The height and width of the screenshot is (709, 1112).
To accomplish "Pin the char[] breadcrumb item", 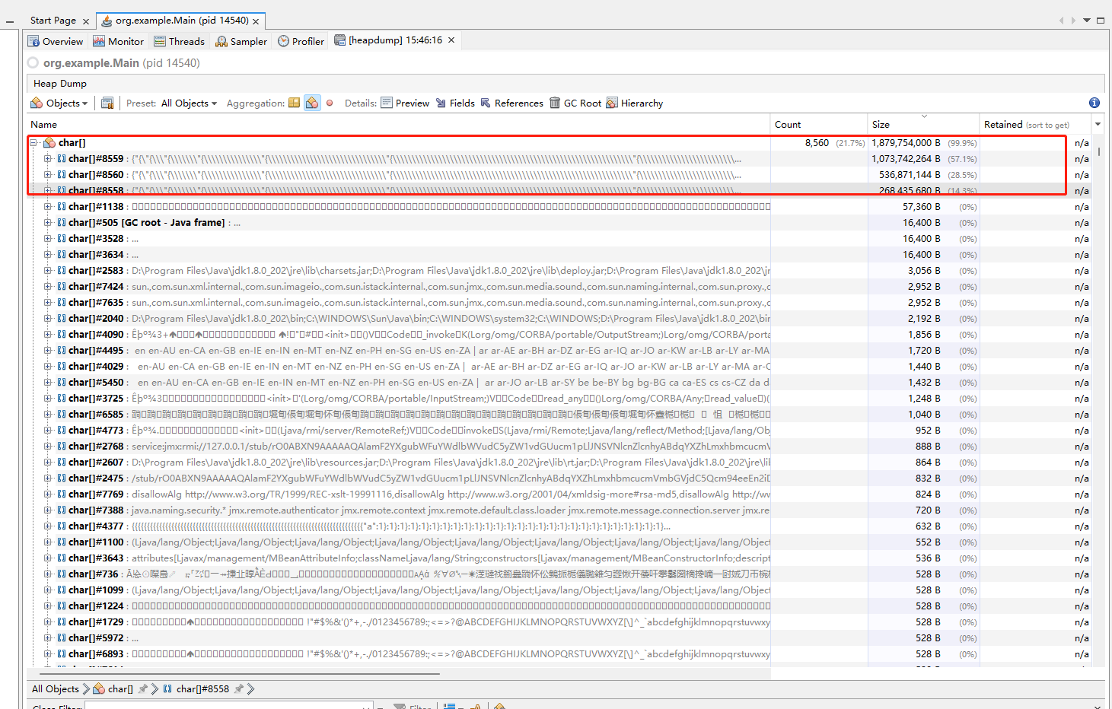I will coord(142,688).
